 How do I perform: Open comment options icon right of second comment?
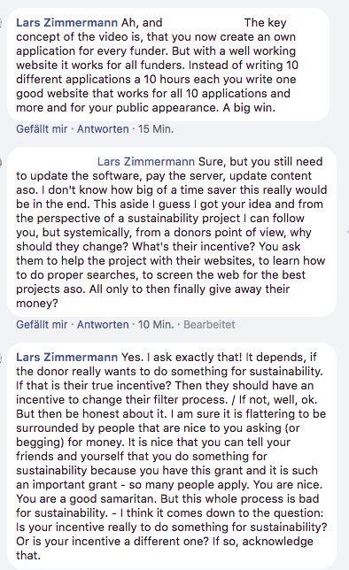[x=347, y=232]
